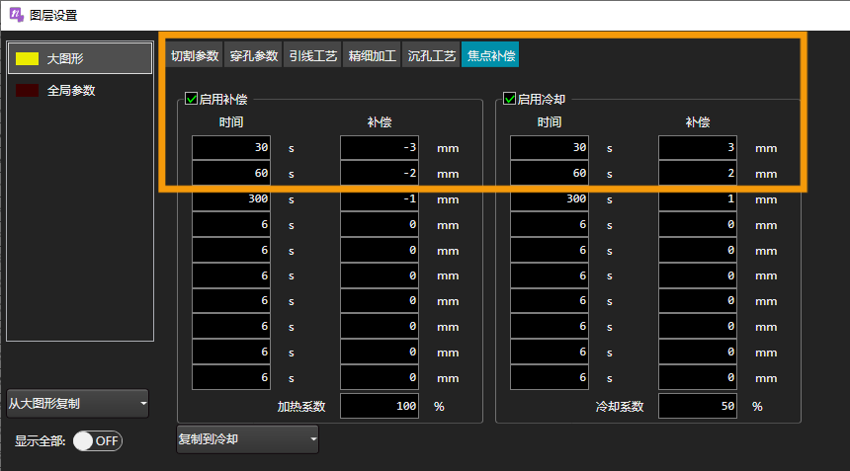Screen dimensions: 850x471
Task: Click the 冷却系数 input field
Action: click(x=698, y=406)
